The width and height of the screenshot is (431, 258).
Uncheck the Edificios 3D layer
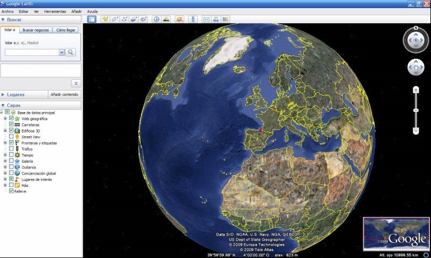11,130
